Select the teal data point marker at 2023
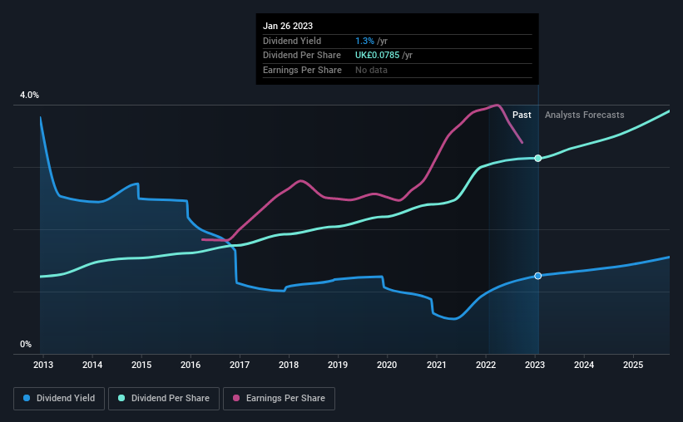The width and height of the screenshot is (683, 422). click(x=538, y=158)
